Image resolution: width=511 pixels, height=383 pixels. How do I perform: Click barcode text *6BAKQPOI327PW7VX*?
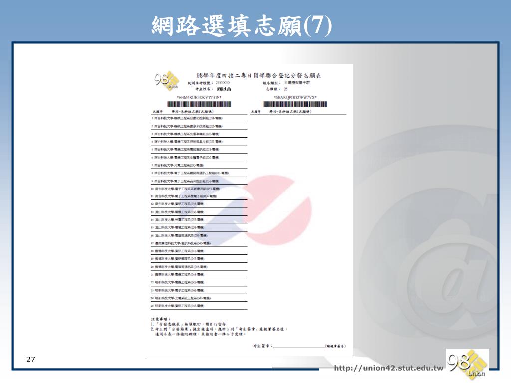(295, 97)
